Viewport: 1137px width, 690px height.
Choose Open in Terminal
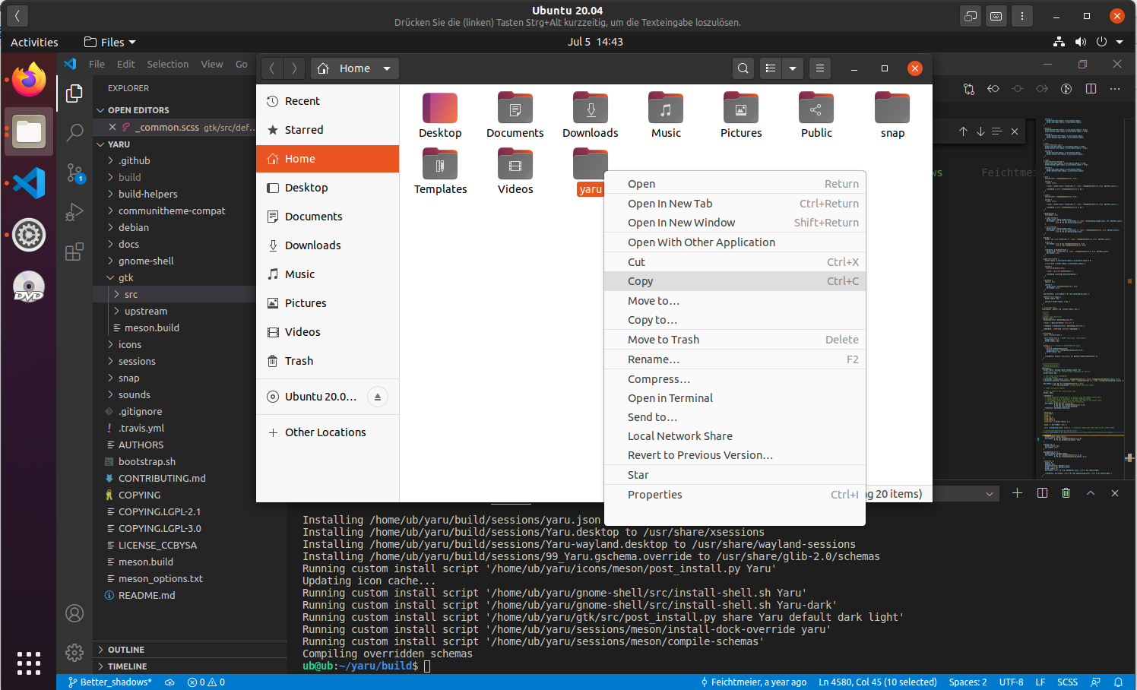click(x=735, y=398)
